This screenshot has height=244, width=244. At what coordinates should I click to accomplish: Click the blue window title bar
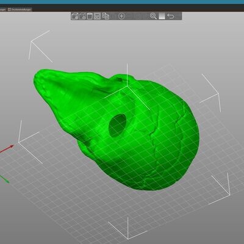click(122, 2)
